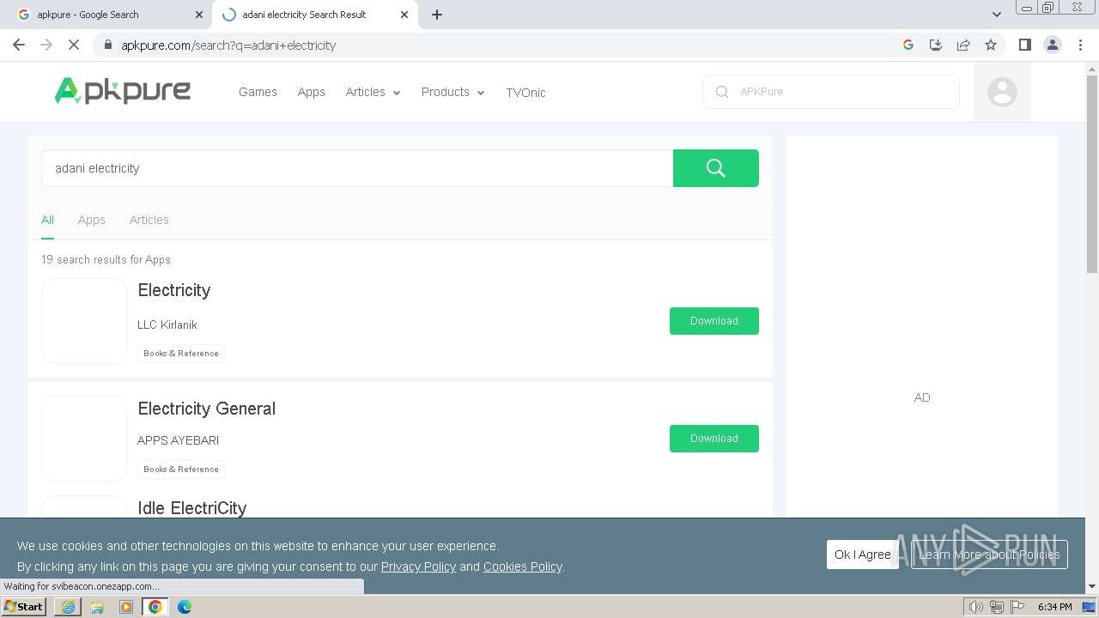Open the Electricity app title
Viewport: 1099px width, 618px height.
174,290
